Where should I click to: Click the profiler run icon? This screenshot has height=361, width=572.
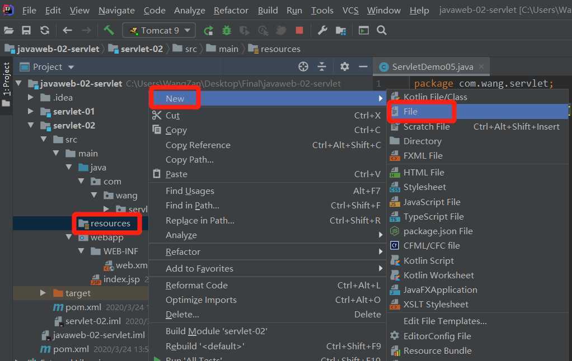pos(263,31)
